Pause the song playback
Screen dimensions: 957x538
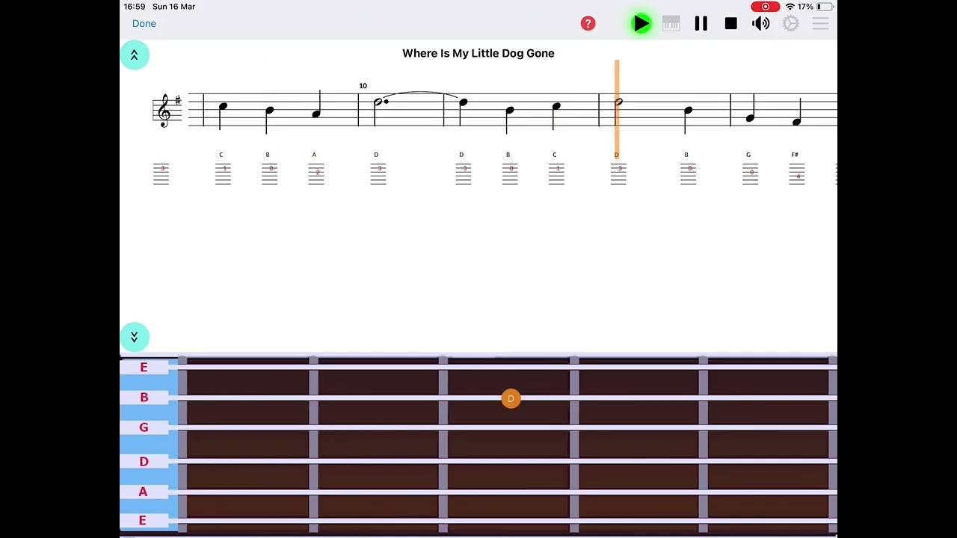click(701, 24)
